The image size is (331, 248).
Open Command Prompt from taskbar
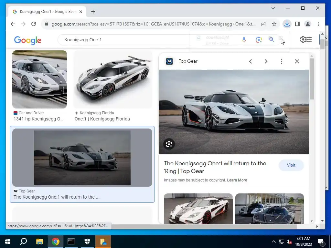click(x=71, y=242)
